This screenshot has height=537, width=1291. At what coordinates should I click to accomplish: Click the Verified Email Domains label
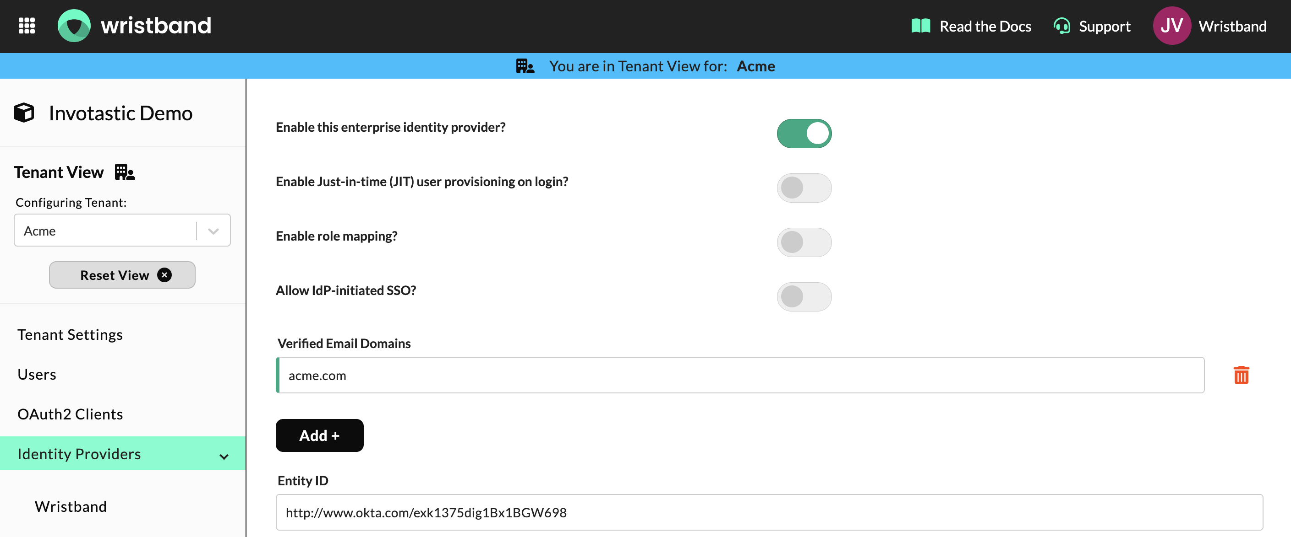(345, 344)
